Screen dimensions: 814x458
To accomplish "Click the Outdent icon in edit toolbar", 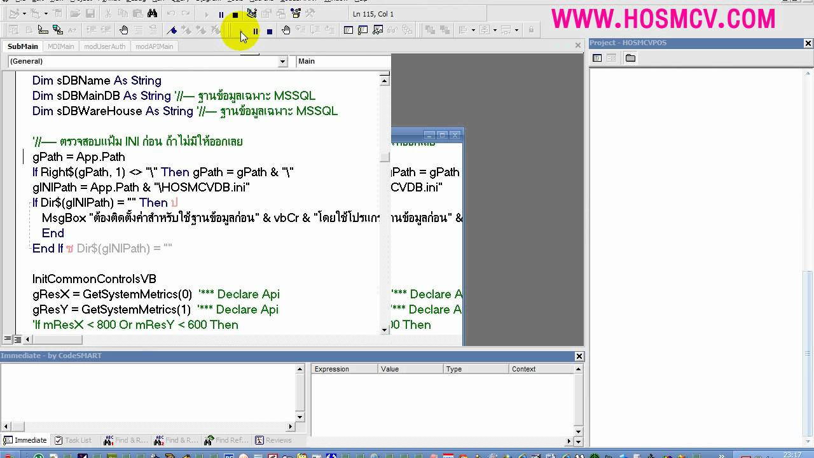I will [106, 30].
